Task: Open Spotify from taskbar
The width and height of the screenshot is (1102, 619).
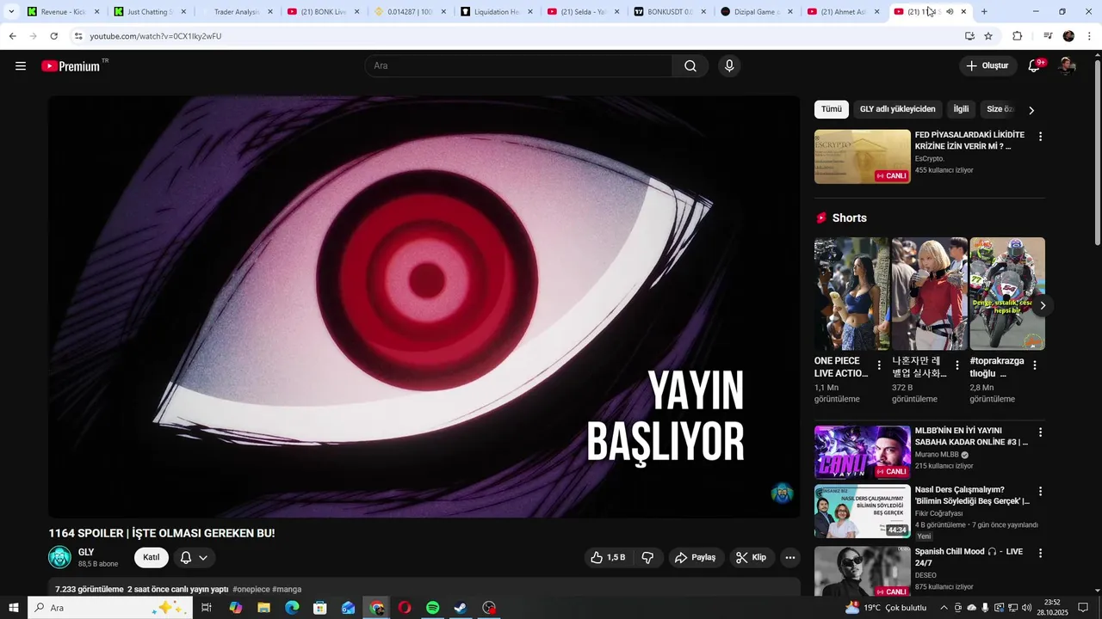Action: point(433,608)
